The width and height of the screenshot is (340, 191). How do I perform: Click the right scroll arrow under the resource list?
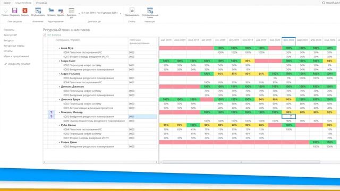pos(156,162)
